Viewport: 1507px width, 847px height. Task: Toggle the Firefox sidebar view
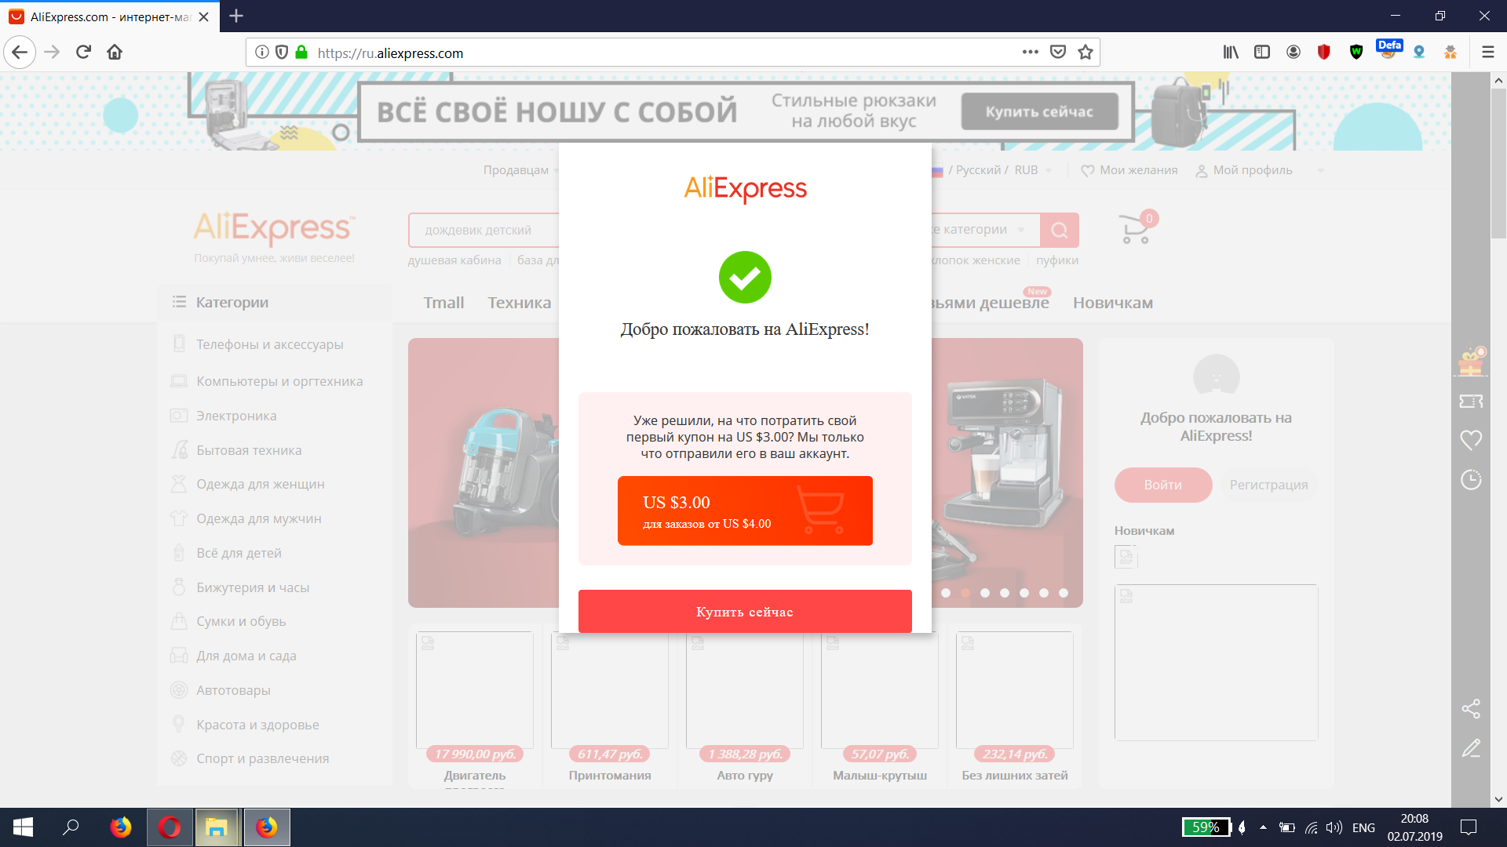1262,53
